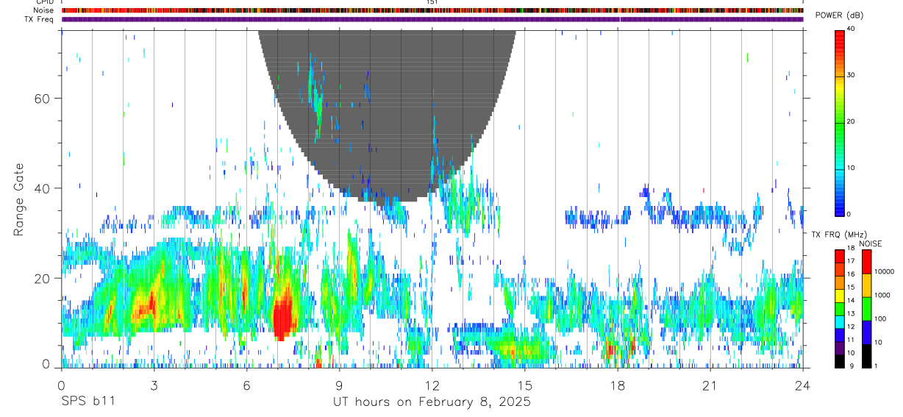Click the TX frequency color scale bar

click(x=840, y=309)
